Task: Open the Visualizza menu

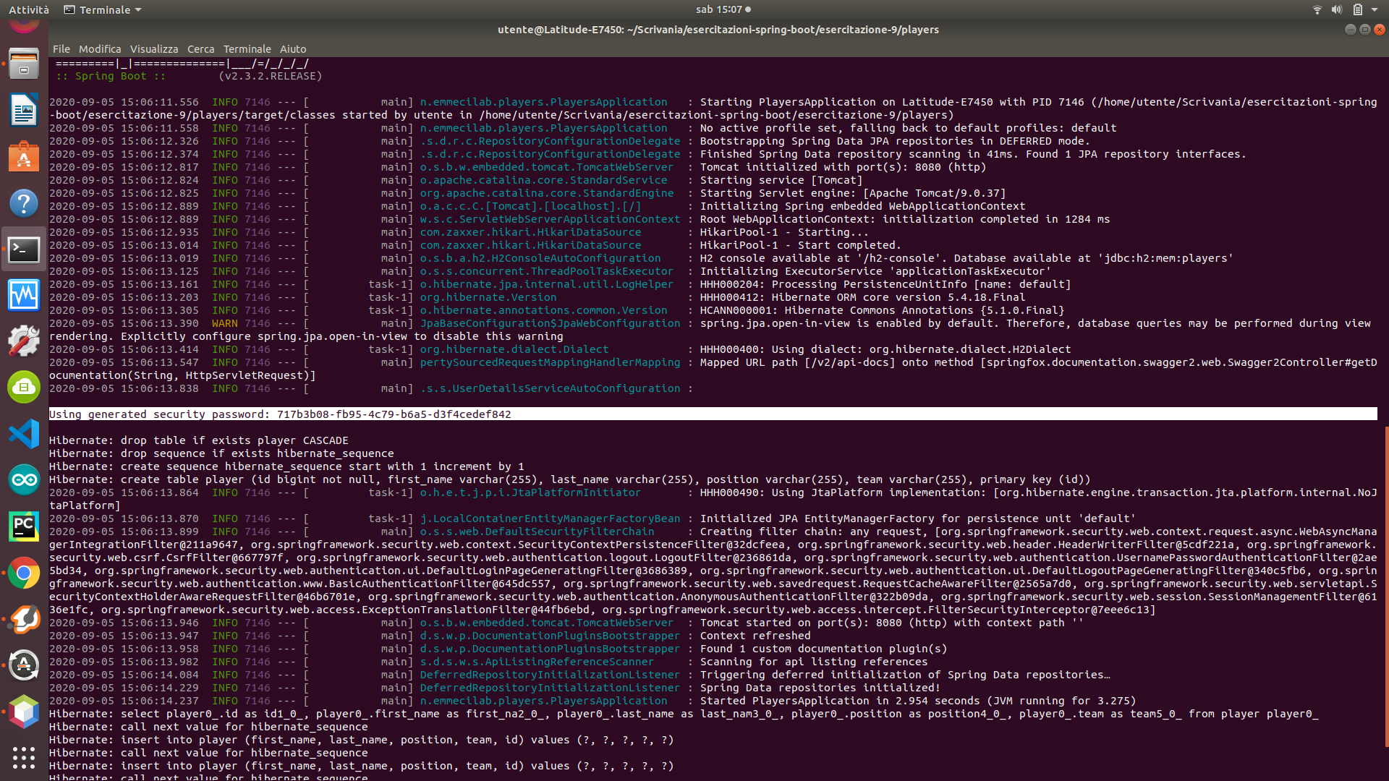Action: 154,49
